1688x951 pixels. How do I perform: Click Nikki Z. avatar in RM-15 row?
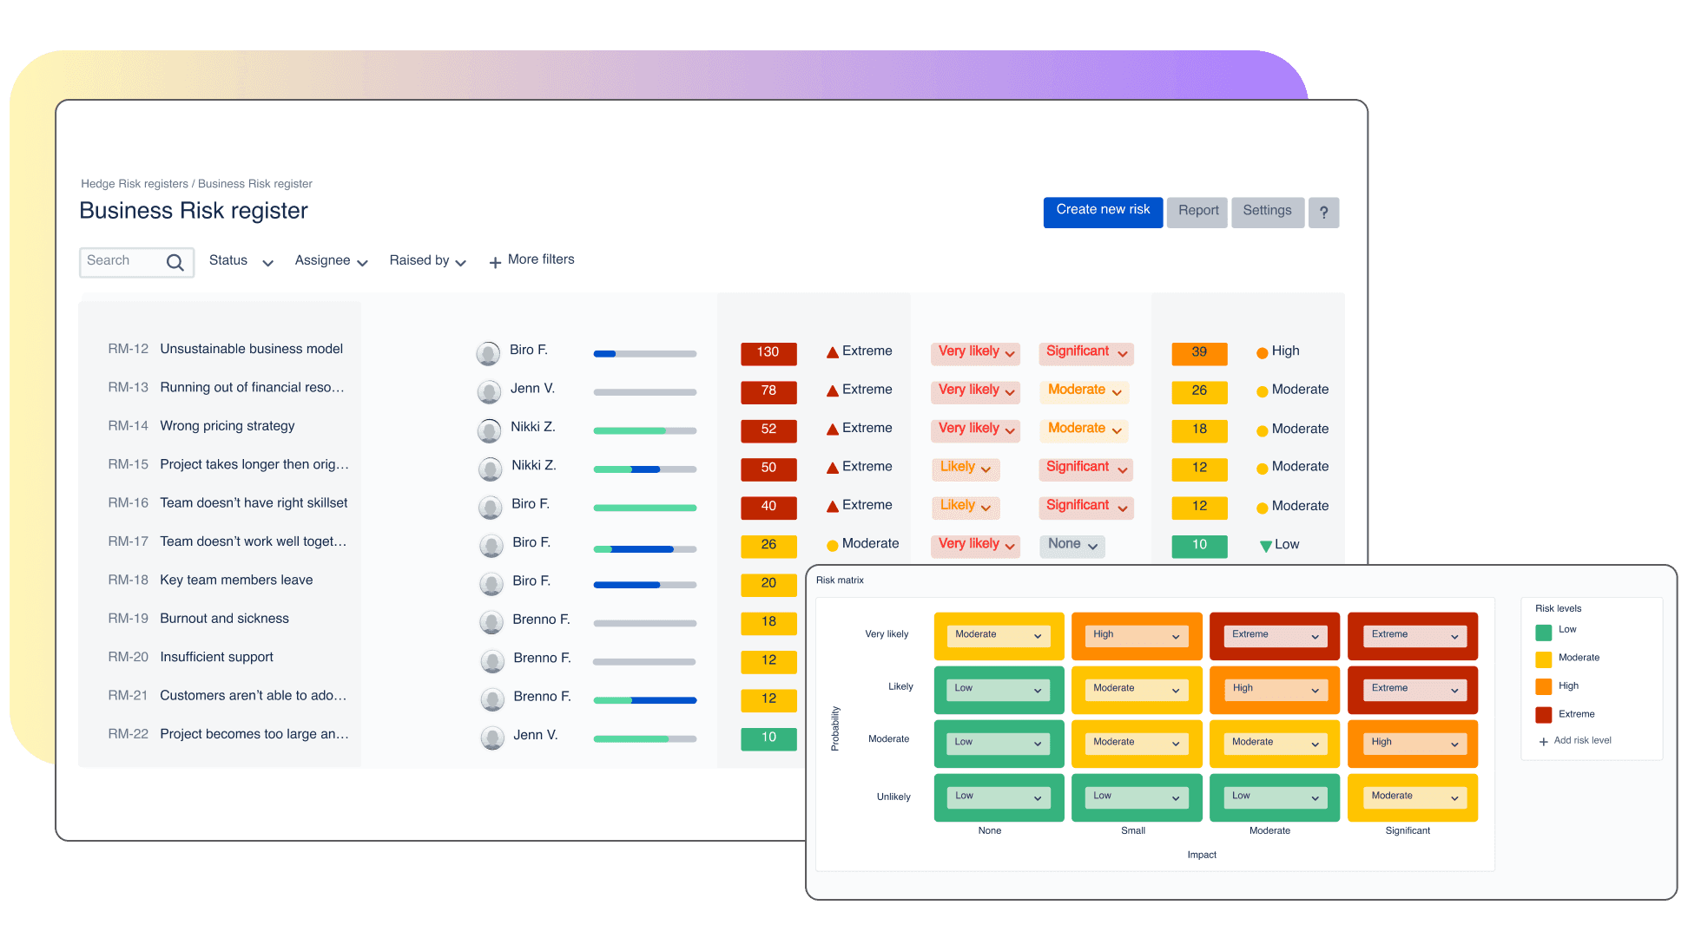(490, 469)
